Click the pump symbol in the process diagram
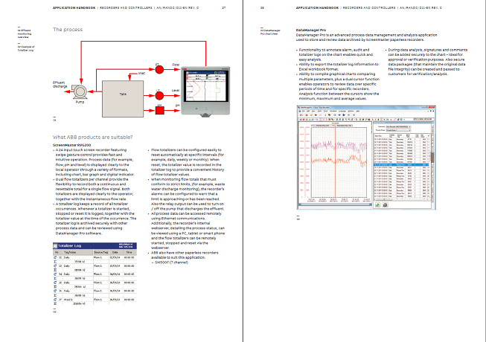The height and width of the screenshot is (342, 486). [80, 92]
